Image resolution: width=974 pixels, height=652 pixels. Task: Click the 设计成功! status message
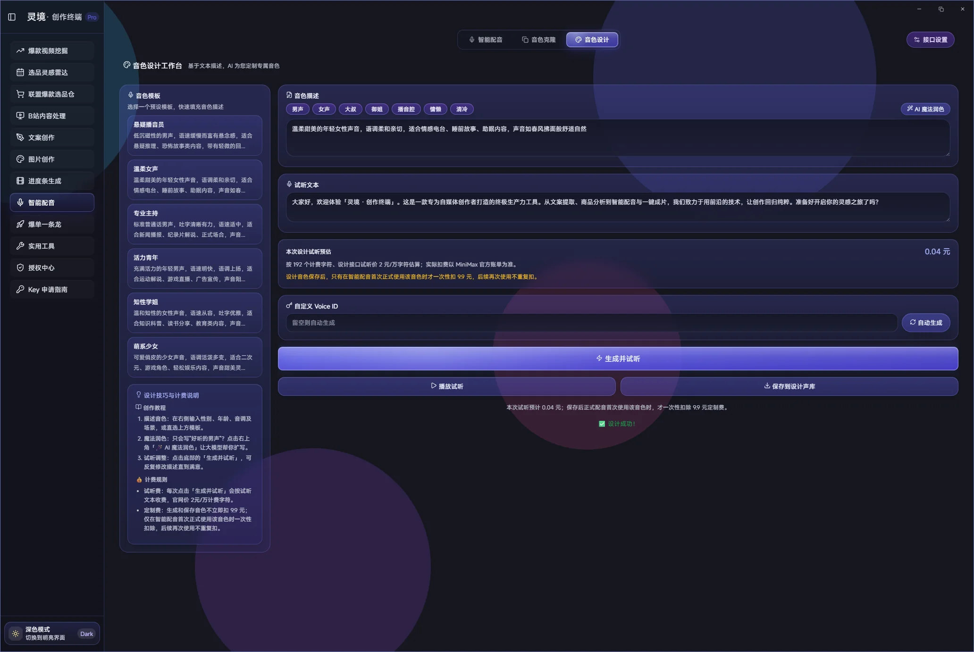[617, 424]
